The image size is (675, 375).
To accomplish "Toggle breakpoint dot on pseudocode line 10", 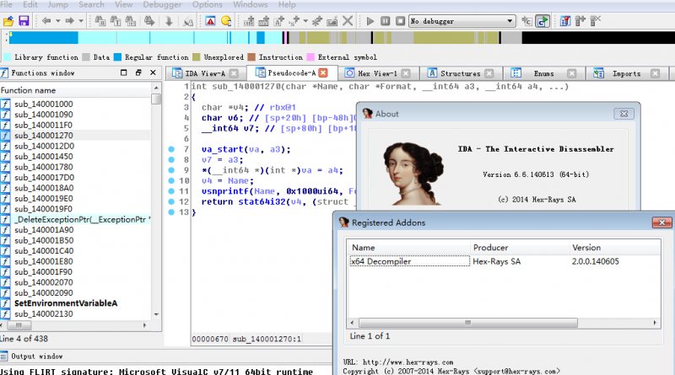I will 171,180.
